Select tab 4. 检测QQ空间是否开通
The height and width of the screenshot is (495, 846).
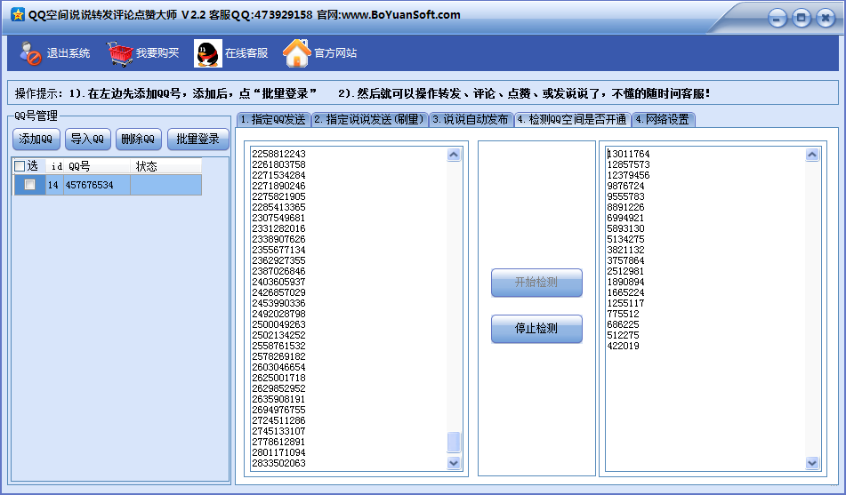click(572, 119)
